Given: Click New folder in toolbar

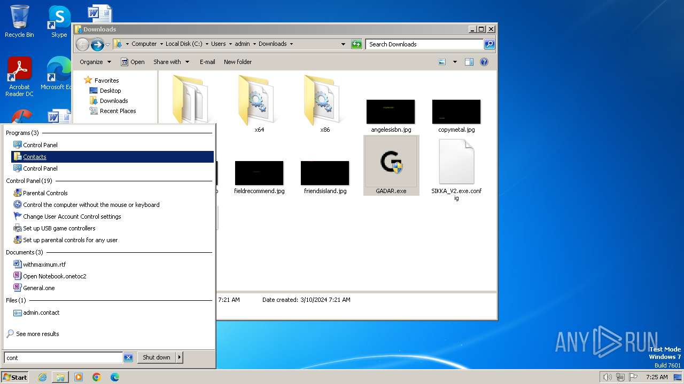Looking at the screenshot, I should tap(238, 62).
